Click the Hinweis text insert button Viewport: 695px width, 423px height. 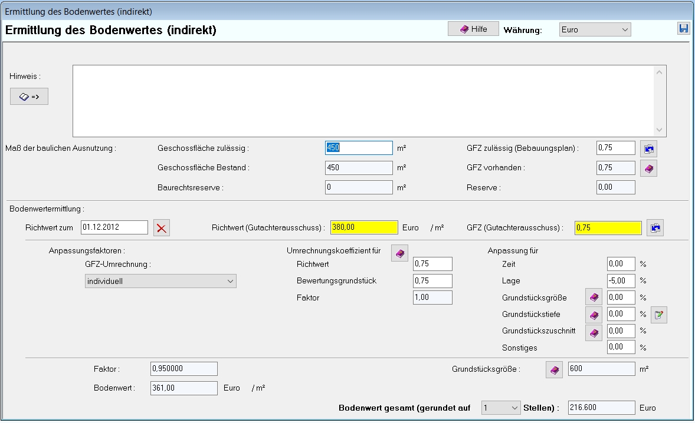coord(29,97)
